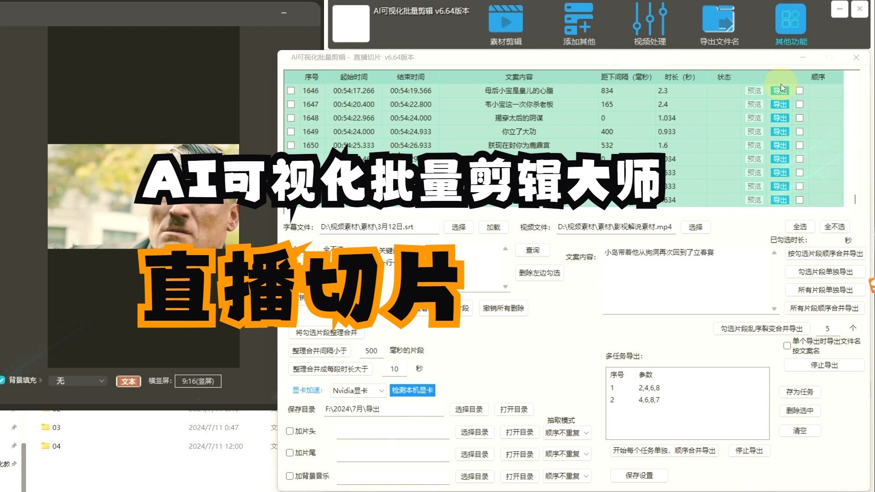Click the folder icon for 03
The width and height of the screenshot is (875, 492).
point(45,427)
